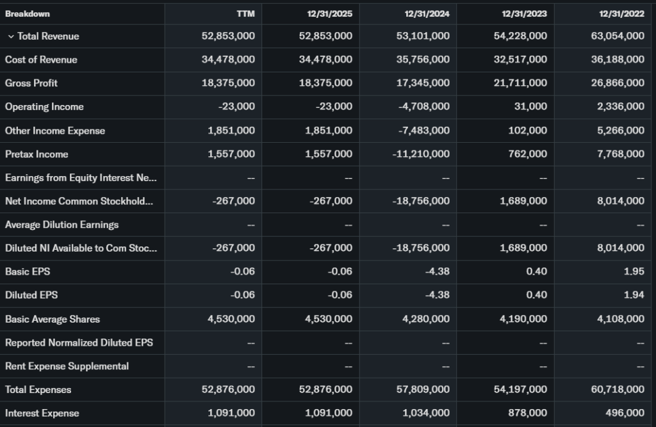The width and height of the screenshot is (656, 427).
Task: Click the Basic Average Shares row
Action: [x=53, y=319]
